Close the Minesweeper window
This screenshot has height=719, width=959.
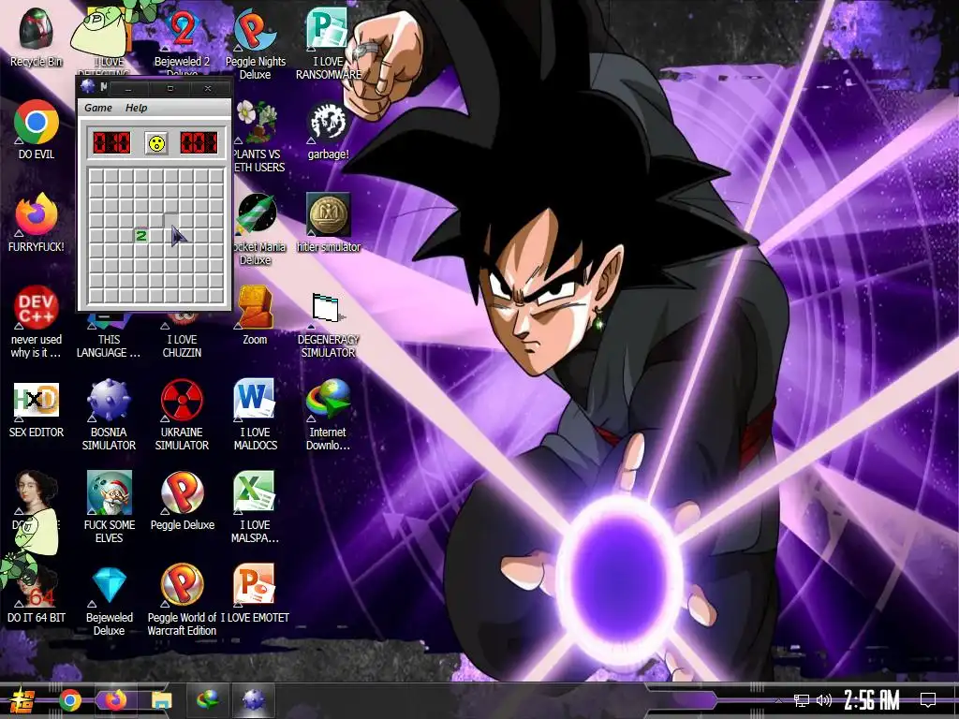(208, 88)
